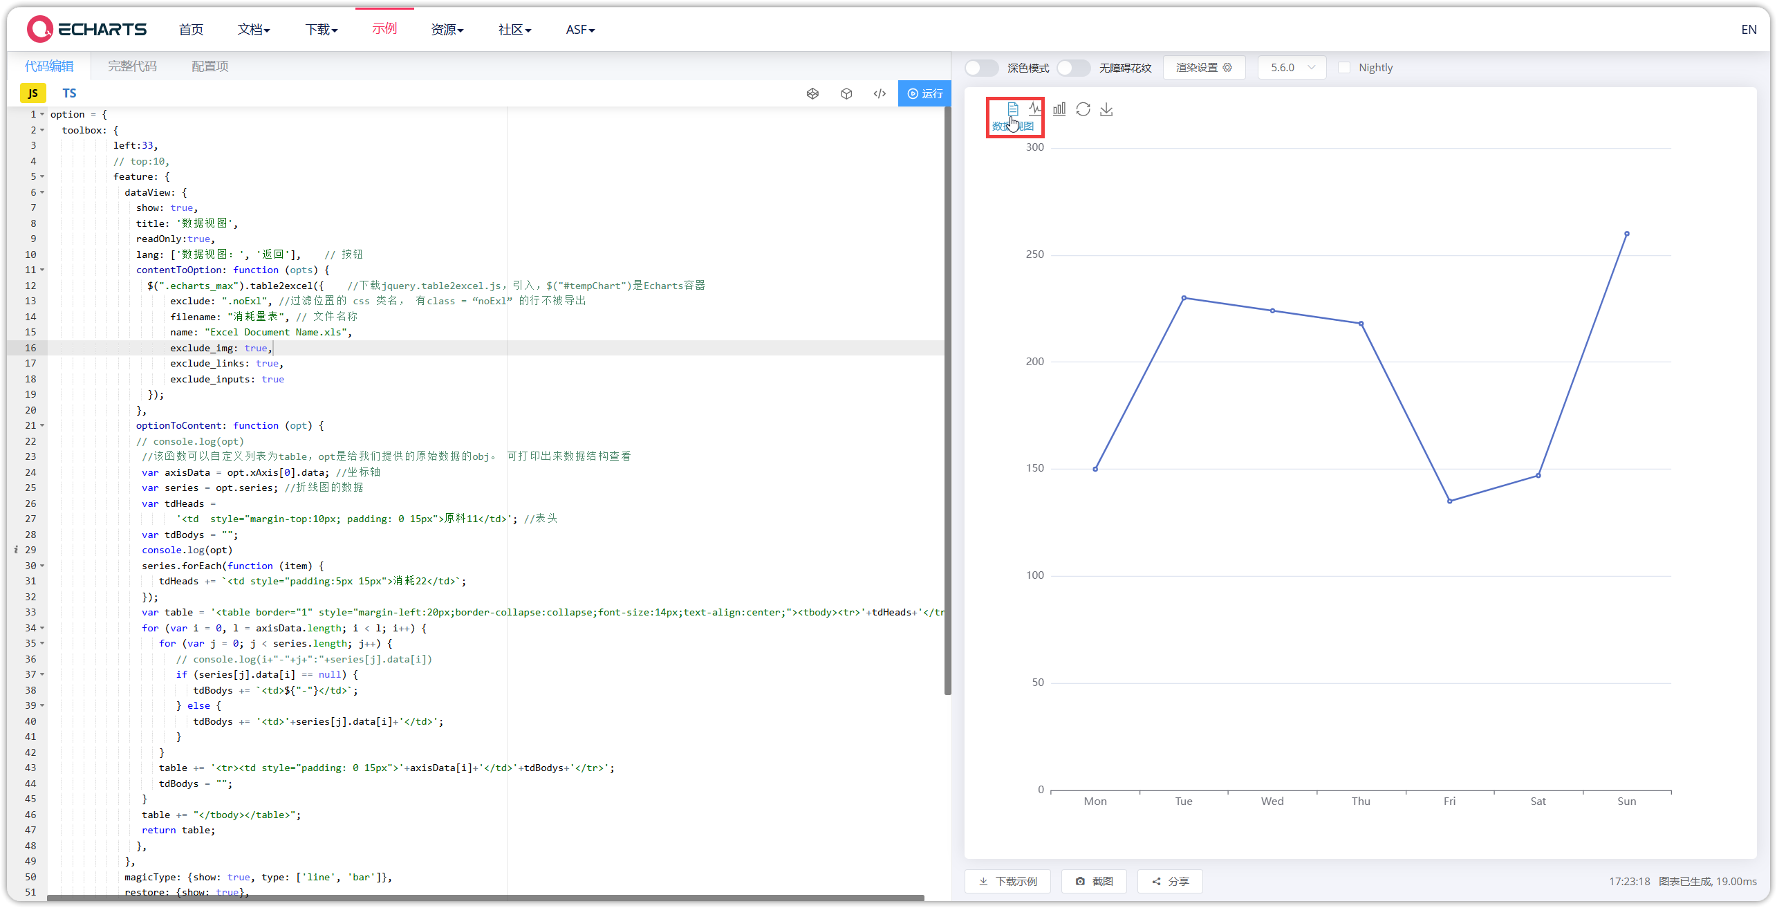Click the 渲染设置 render settings button
The width and height of the screenshot is (1777, 908).
tap(1204, 67)
